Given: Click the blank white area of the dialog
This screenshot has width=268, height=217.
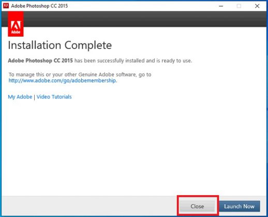Looking at the screenshot, I should (134, 146).
